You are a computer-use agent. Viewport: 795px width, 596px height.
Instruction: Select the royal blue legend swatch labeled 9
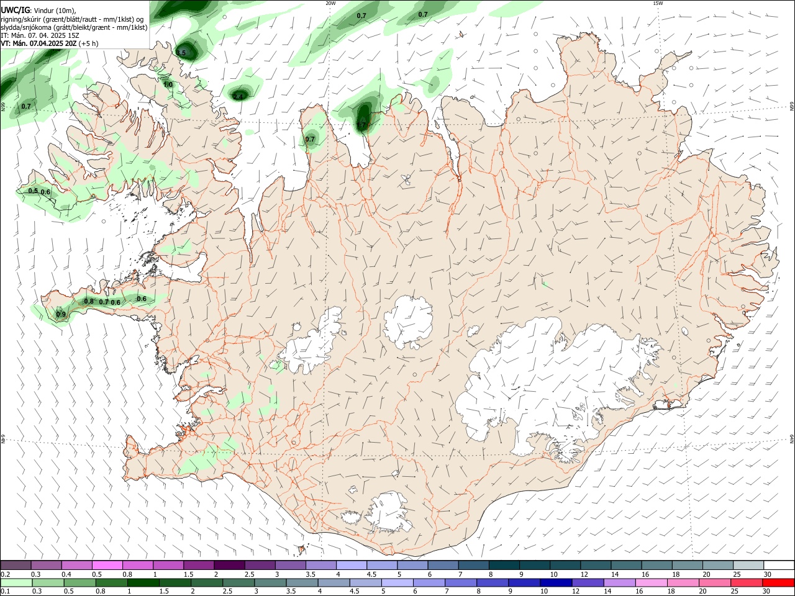coord(524,582)
